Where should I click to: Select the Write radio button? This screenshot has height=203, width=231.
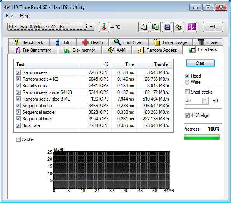(187, 82)
